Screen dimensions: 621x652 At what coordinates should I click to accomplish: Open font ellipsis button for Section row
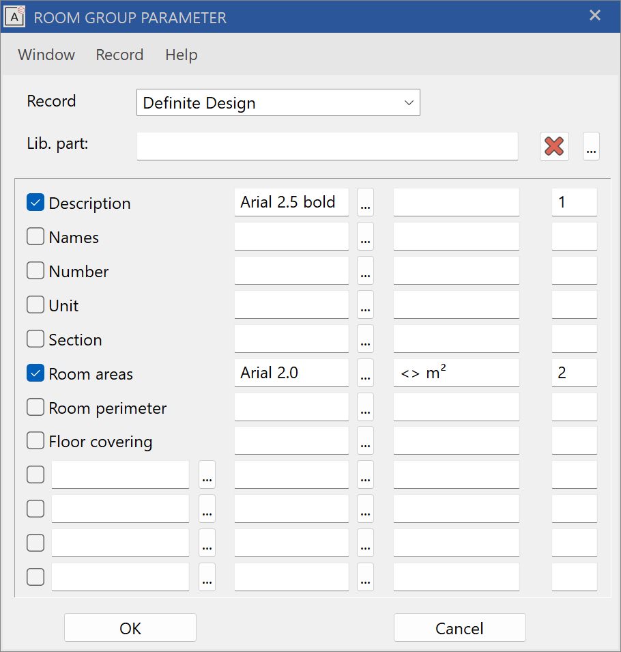click(x=365, y=339)
